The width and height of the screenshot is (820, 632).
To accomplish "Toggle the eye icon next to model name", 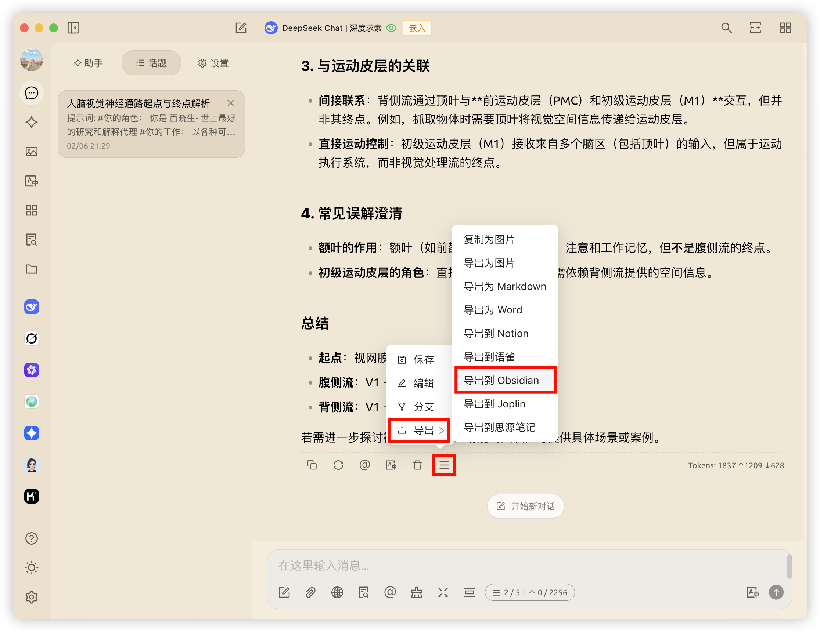I will point(391,28).
